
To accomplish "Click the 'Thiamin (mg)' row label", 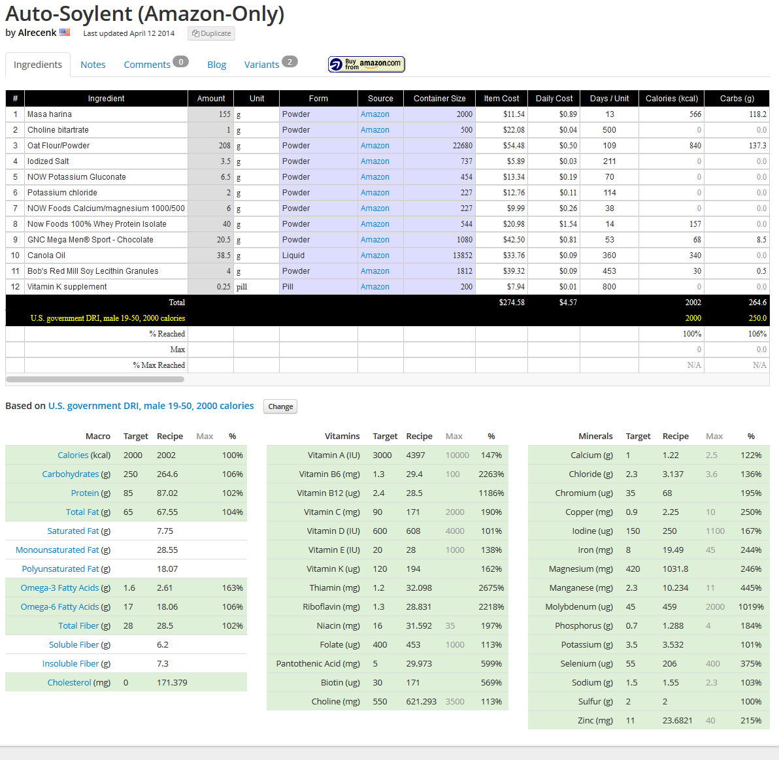I will point(335,587).
